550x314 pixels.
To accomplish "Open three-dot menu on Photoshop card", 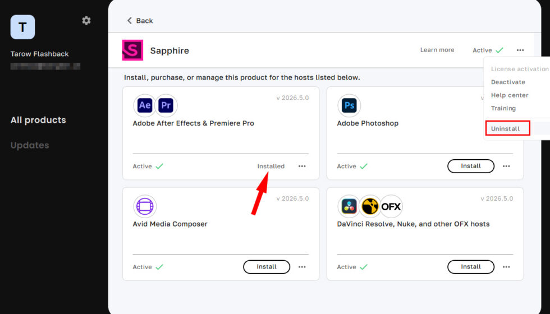I will point(506,166).
